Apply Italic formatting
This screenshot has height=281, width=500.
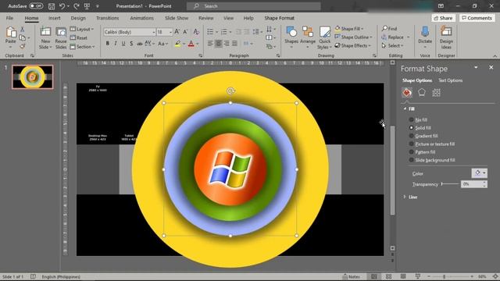click(x=116, y=44)
